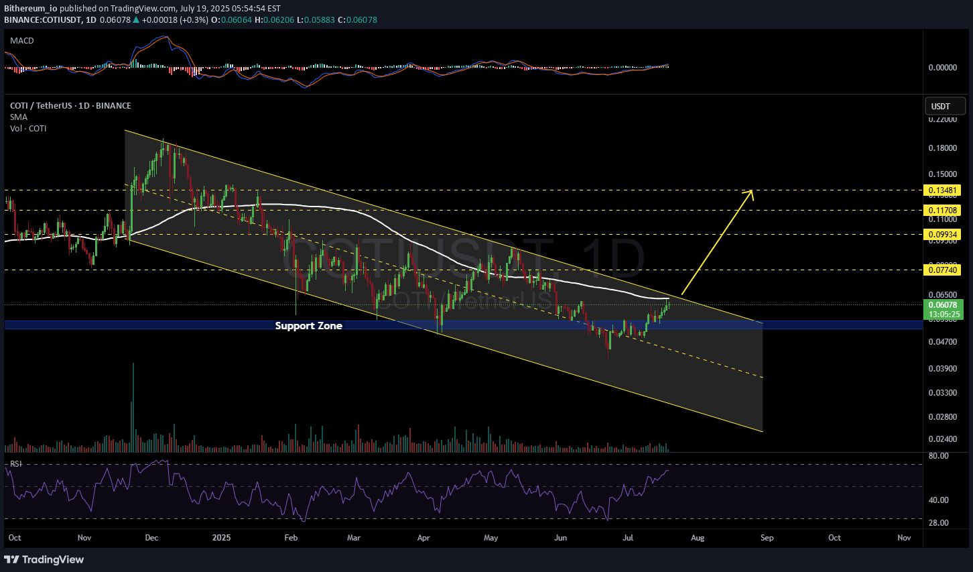Click the Aug label on time axis

(698, 538)
